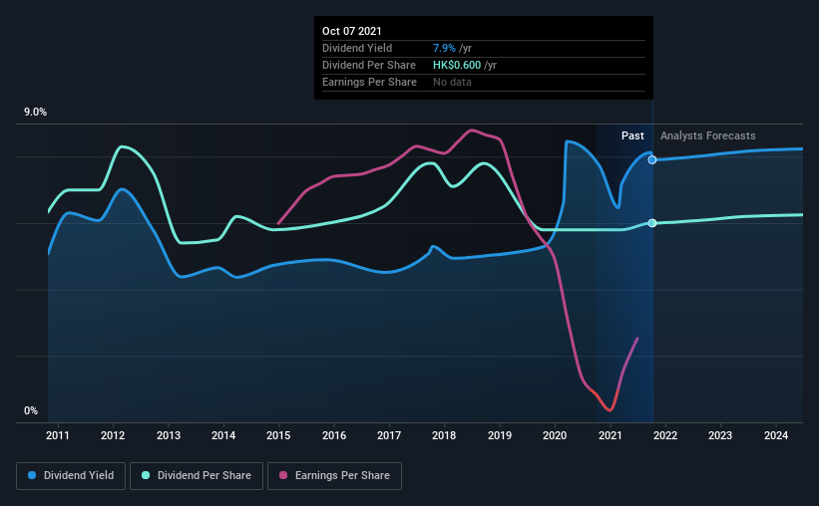Screen dimensions: 819x506
Task: Select the blue dividend yield data point marker
Action: click(652, 160)
